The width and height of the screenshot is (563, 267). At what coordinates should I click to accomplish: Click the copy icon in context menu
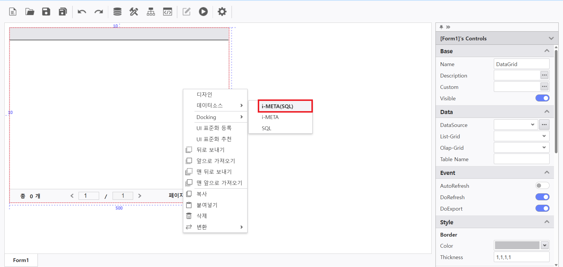pyautogui.click(x=189, y=194)
